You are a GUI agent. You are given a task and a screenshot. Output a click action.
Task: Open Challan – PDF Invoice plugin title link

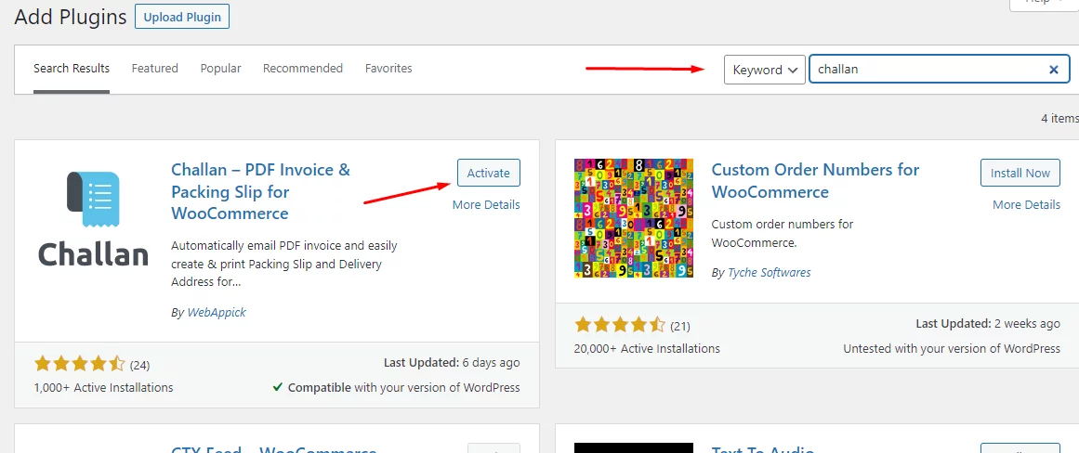261,191
